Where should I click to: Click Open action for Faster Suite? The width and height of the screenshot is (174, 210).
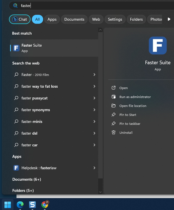(124, 88)
